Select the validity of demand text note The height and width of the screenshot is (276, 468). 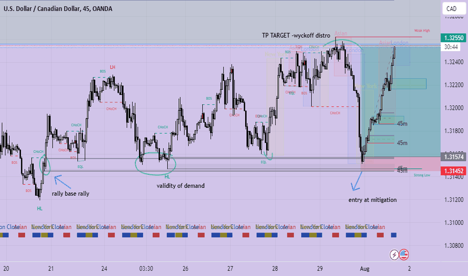click(181, 186)
